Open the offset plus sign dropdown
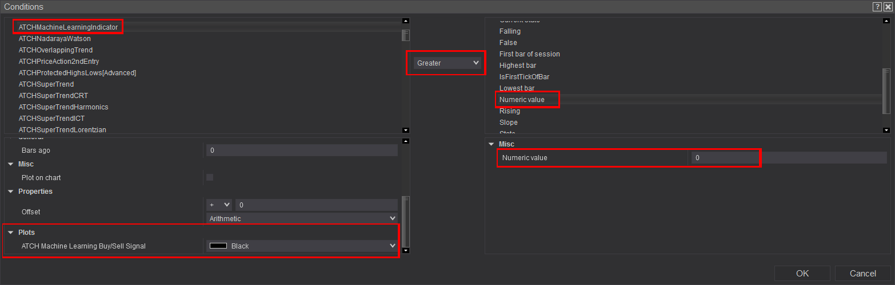Image resolution: width=895 pixels, height=285 pixels. click(x=219, y=205)
